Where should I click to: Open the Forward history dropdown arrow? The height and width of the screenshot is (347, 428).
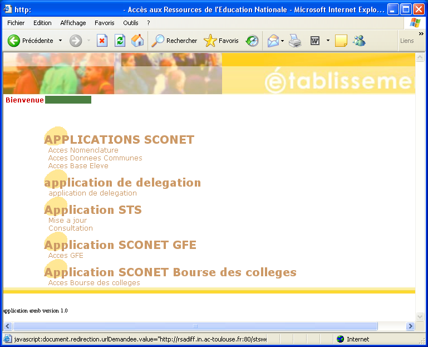(88, 41)
